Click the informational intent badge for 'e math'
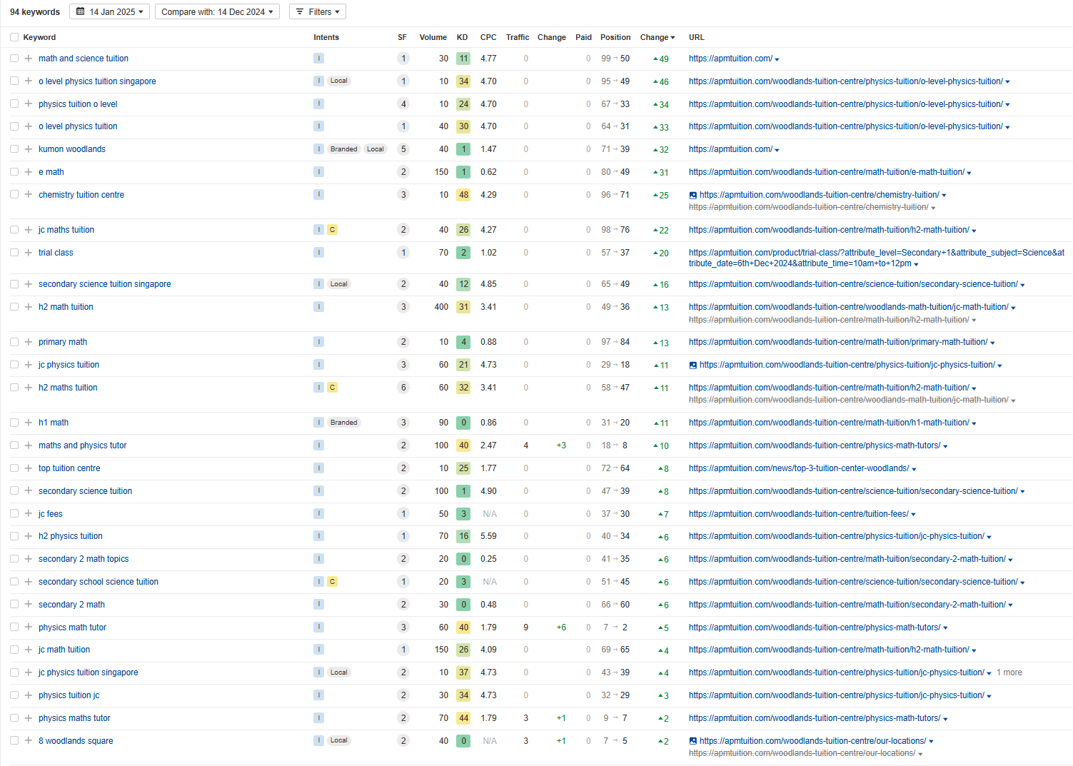The width and height of the screenshot is (1073, 766). [x=318, y=172]
